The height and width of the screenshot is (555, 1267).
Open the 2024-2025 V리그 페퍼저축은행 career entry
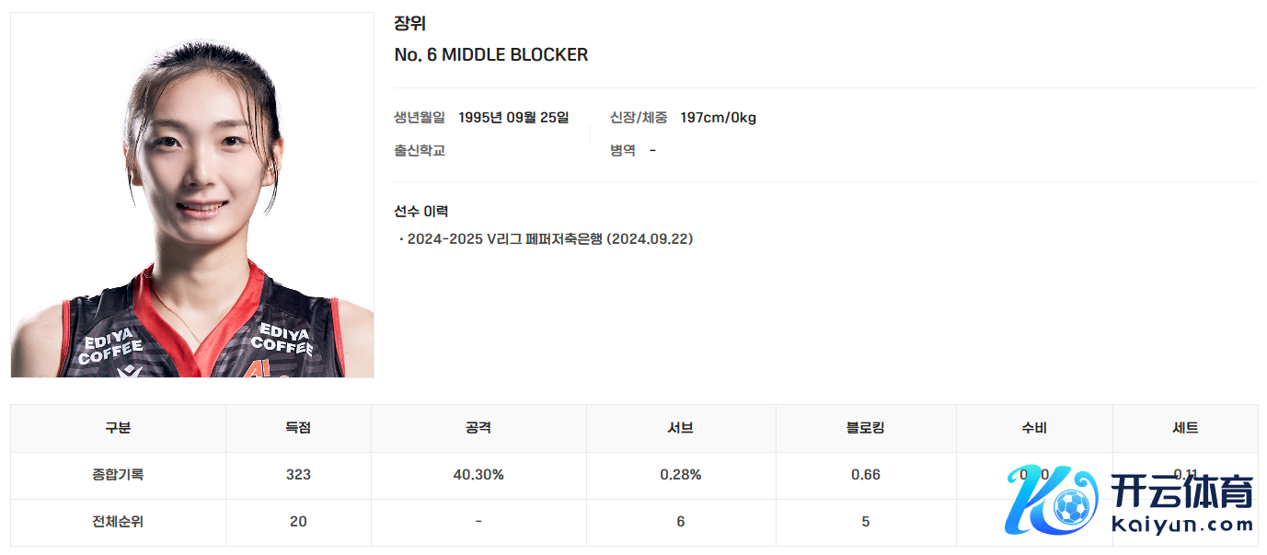(x=549, y=239)
